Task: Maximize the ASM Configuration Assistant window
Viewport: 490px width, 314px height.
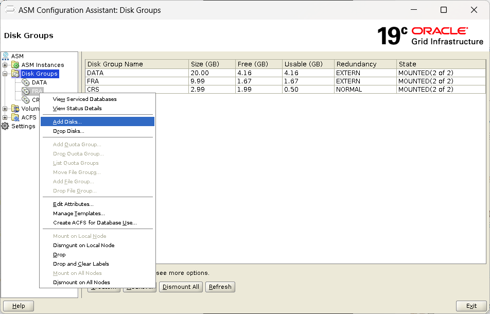Action: [x=444, y=10]
